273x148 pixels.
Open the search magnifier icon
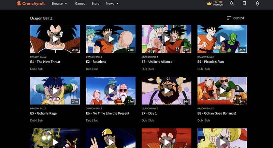[x=232, y=3]
